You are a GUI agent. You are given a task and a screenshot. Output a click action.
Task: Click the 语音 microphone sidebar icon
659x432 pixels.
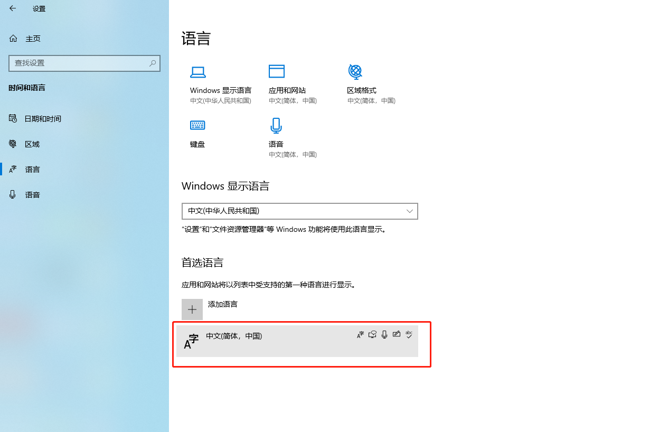[x=13, y=194]
